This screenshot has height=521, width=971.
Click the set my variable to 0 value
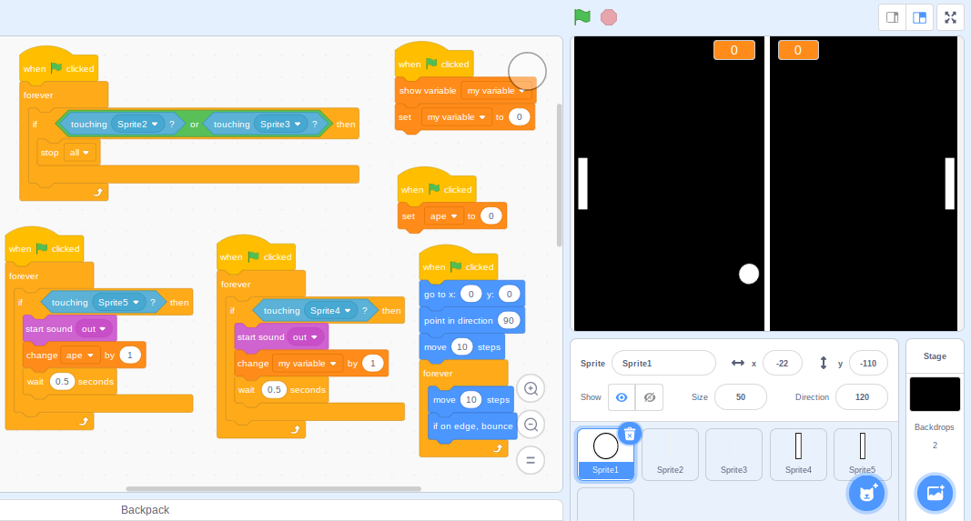519,117
